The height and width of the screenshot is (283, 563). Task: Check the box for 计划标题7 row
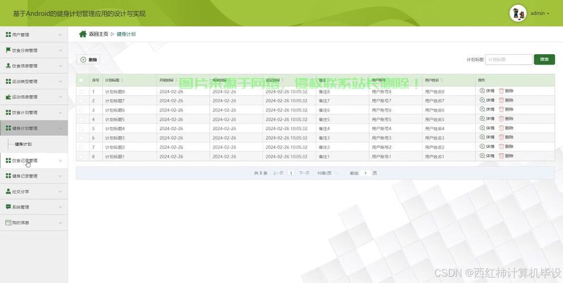(81, 101)
